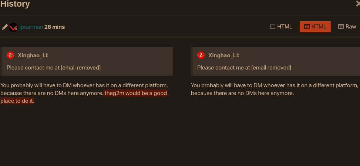The height and width of the screenshot is (166, 360).
Task: Close the History dialog with the X
Action: click(358, 4)
